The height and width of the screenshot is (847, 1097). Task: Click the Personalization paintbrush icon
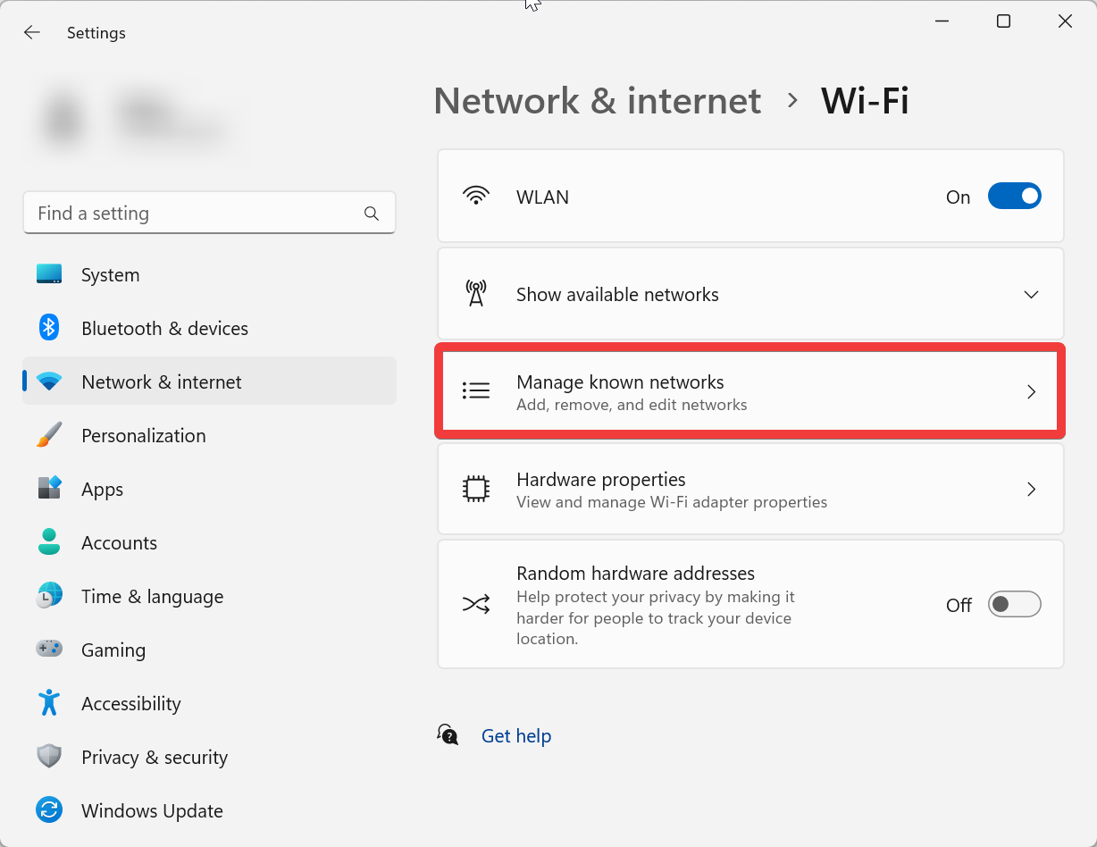(x=49, y=435)
